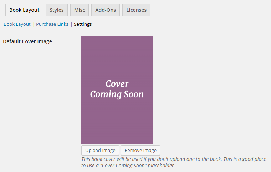Viewport: 271px width, 172px height.
Task: Switch to the Styles tab
Action: tap(57, 10)
